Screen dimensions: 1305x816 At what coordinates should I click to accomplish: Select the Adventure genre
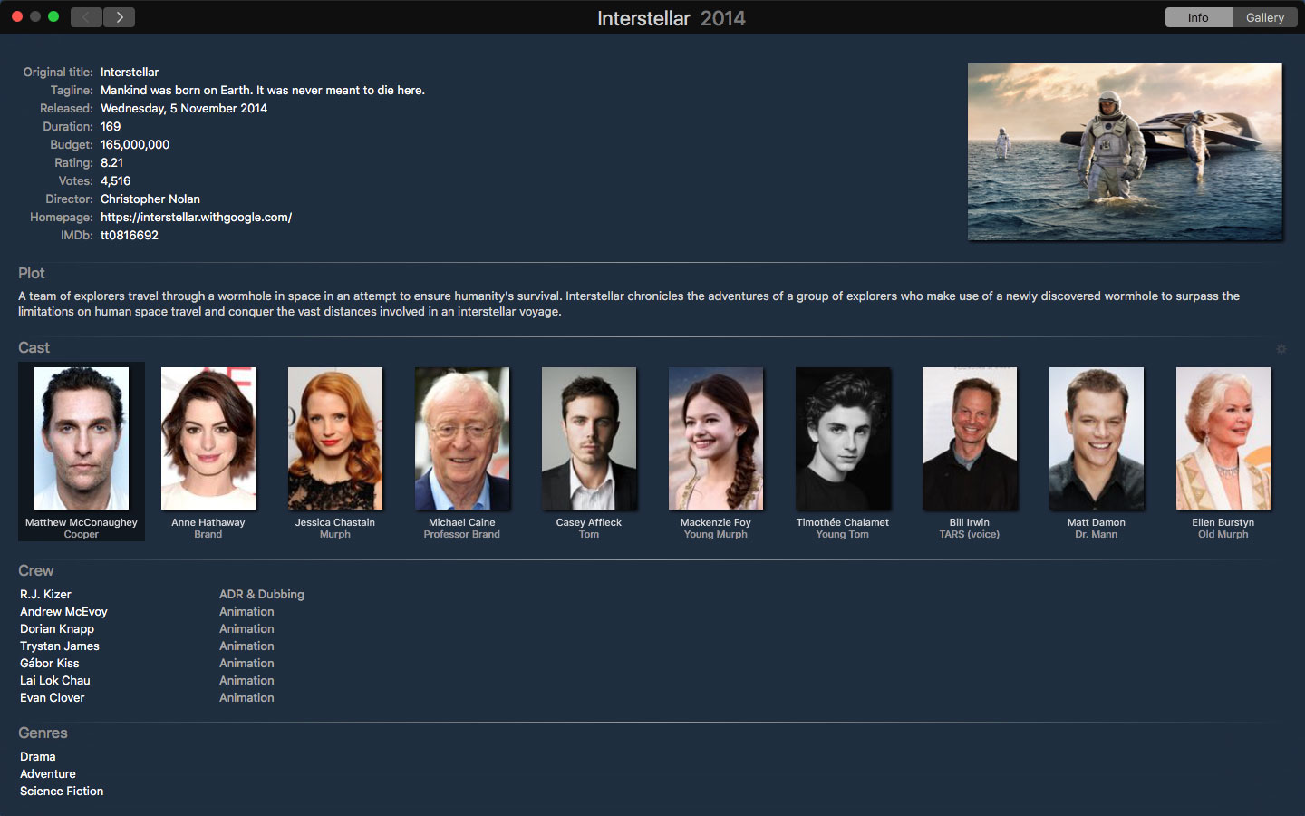coord(48,773)
